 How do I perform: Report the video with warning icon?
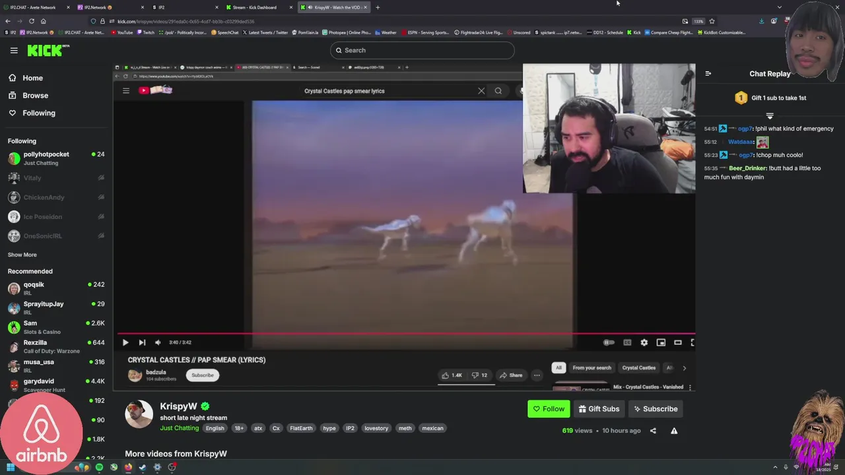tap(674, 431)
